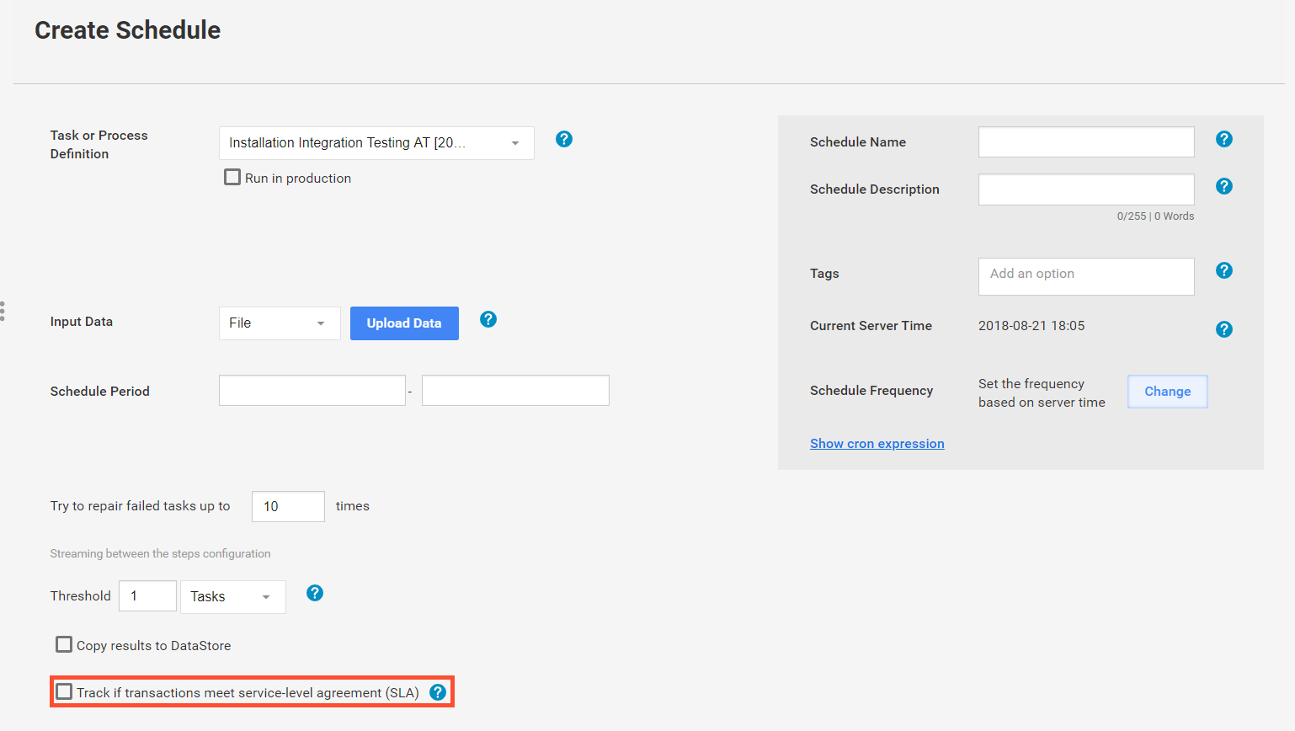Open help icon for SLA tracking option
The width and height of the screenshot is (1295, 731).
pos(438,692)
